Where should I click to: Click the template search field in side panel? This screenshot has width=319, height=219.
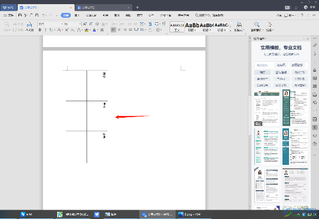tap(264, 65)
